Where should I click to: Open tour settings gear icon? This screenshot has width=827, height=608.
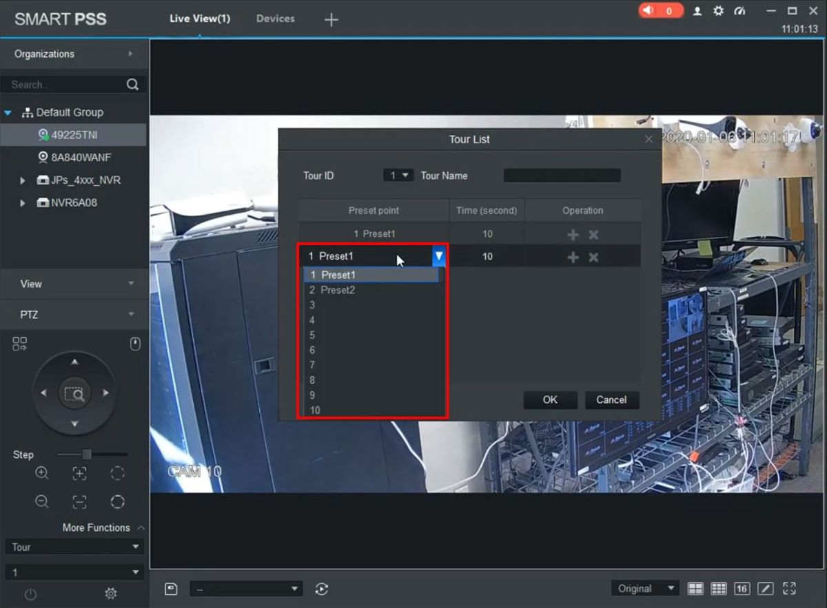(110, 594)
